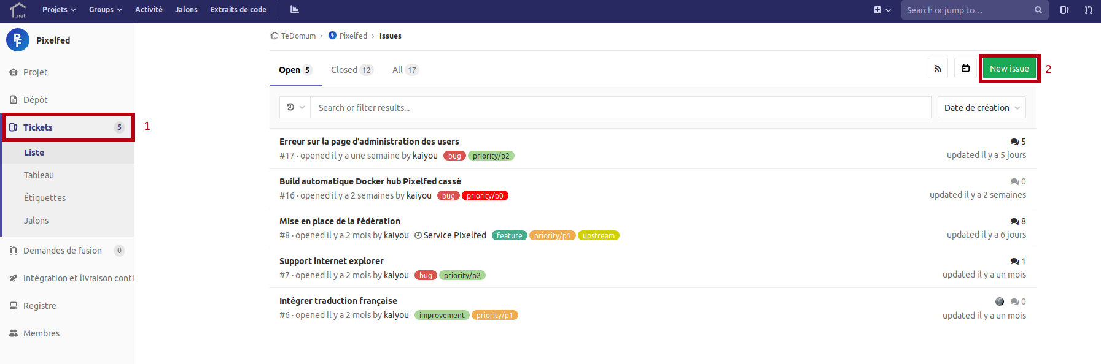The width and height of the screenshot is (1101, 364).
Task: Click the New issue button
Action: 1009,69
